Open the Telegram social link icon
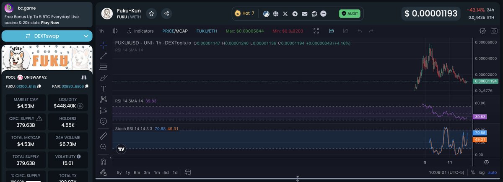 [x=295, y=13]
